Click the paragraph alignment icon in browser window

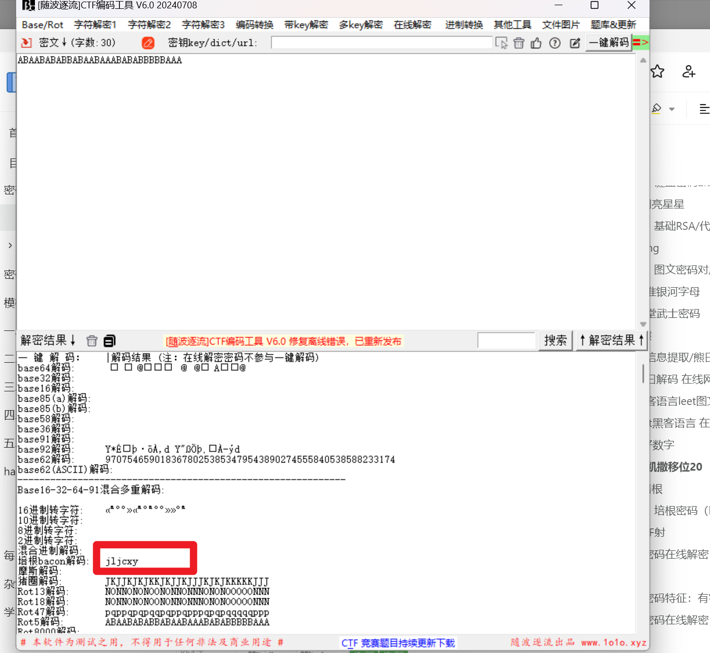tap(704, 108)
